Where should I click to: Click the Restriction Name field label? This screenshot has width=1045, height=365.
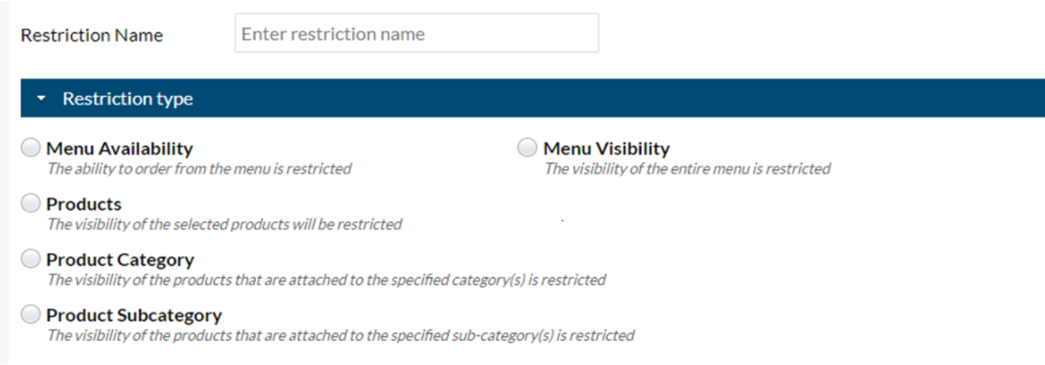92,35
